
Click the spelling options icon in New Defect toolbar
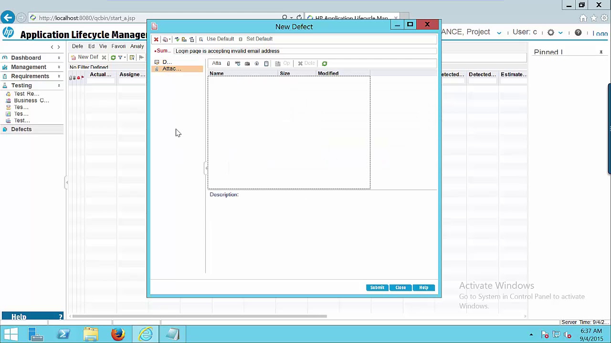pyautogui.click(x=192, y=39)
